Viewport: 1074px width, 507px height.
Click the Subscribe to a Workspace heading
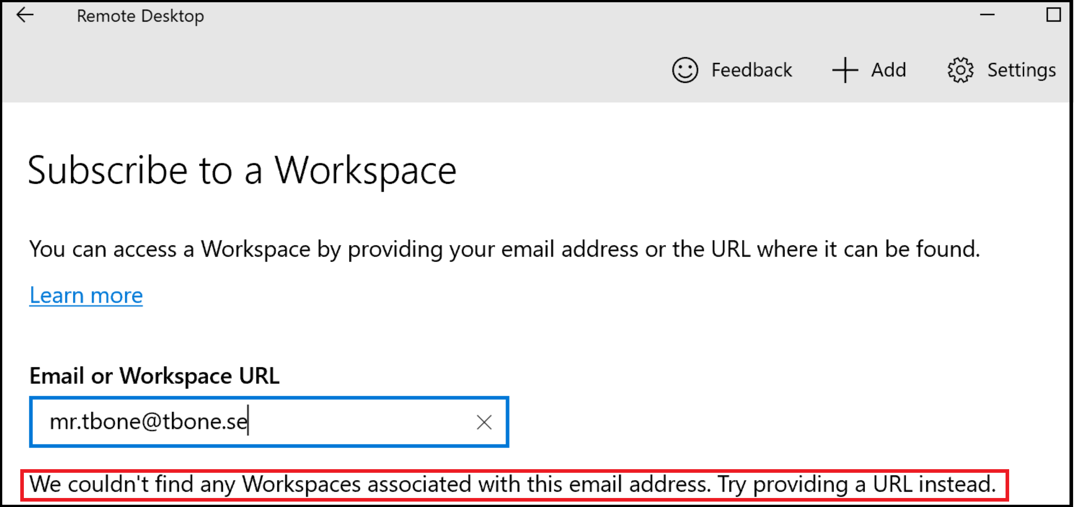[x=242, y=171]
